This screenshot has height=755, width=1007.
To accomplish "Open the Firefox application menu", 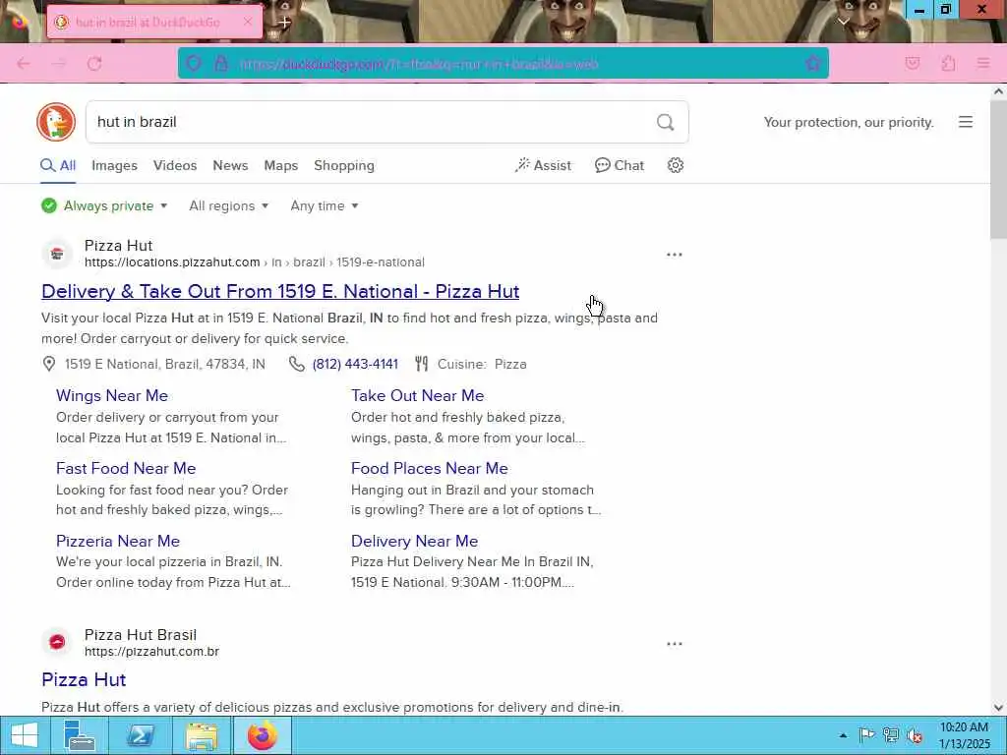I will point(983,64).
